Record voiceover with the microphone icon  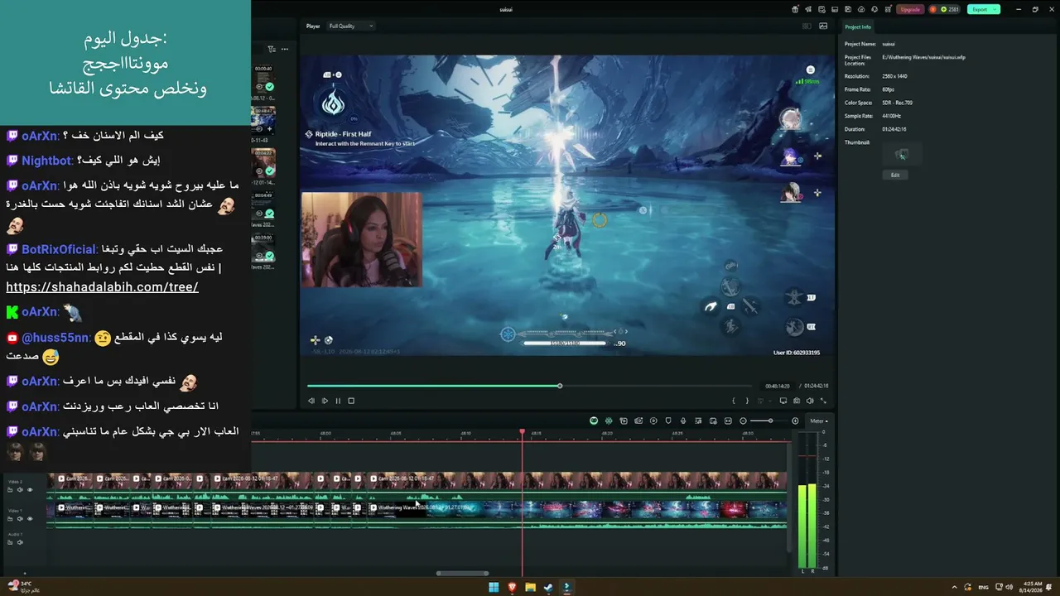(683, 421)
